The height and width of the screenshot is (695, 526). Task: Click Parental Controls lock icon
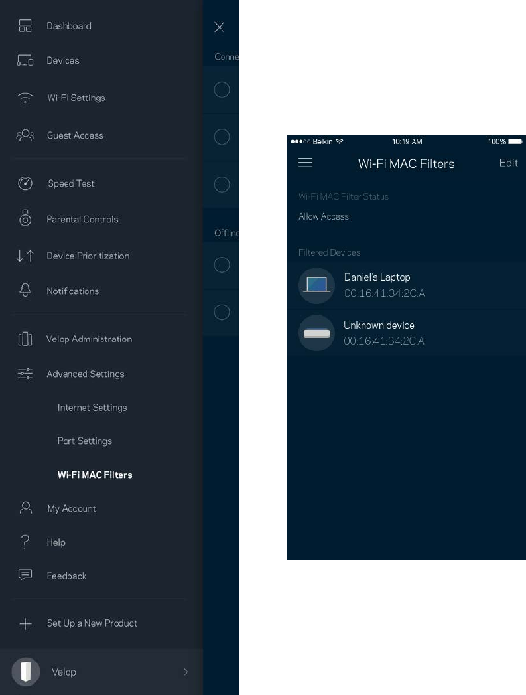point(25,218)
